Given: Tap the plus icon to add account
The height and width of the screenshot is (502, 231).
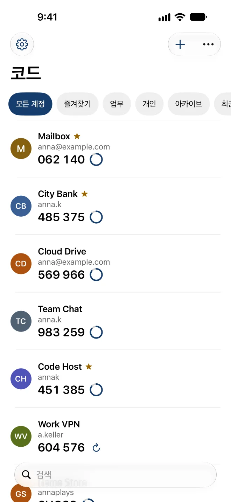Looking at the screenshot, I should point(180,44).
